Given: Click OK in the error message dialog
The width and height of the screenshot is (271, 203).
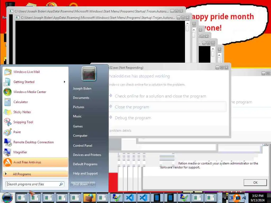Looking at the screenshot, I should 255,182.
